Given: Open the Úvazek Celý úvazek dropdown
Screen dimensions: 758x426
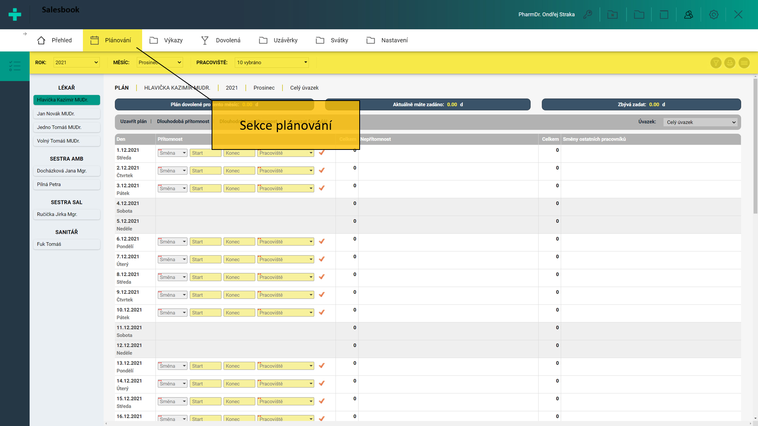Looking at the screenshot, I should [701, 122].
